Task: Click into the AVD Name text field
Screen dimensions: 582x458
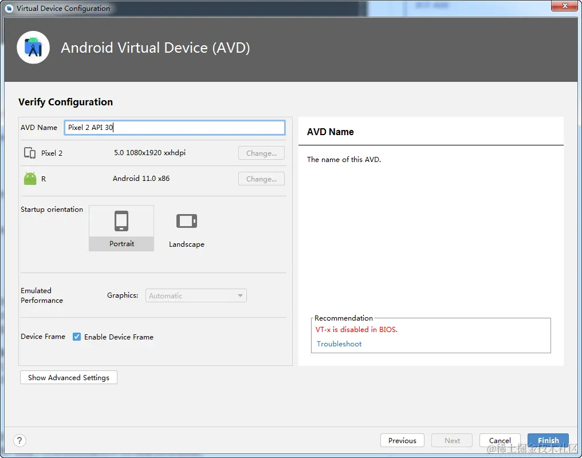Action: point(175,128)
